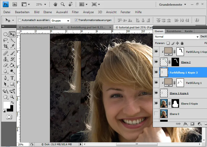This screenshot has width=207, height=147.
Task: Add a layer mask
Action: (192, 124)
